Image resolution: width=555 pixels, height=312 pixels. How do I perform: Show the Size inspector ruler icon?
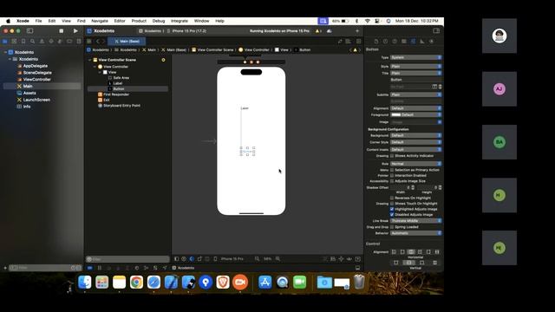pos(422,42)
